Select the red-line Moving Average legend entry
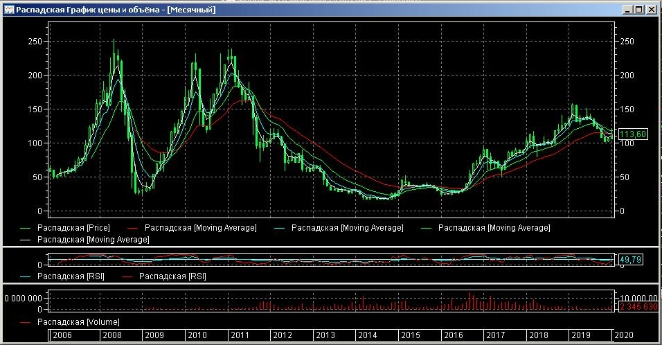 192,228
